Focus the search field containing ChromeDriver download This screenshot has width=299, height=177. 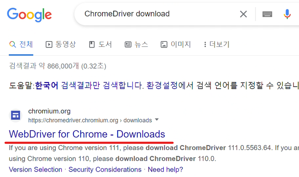click(127, 14)
